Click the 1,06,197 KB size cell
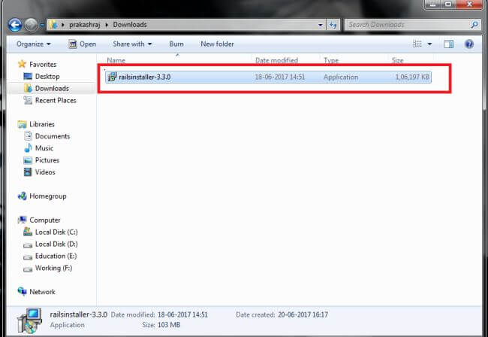Image resolution: width=488 pixels, height=337 pixels. 412,77
